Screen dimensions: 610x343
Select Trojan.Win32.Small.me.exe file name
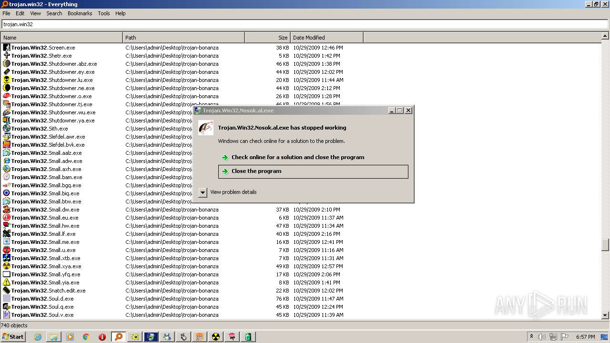pyautogui.click(x=45, y=242)
